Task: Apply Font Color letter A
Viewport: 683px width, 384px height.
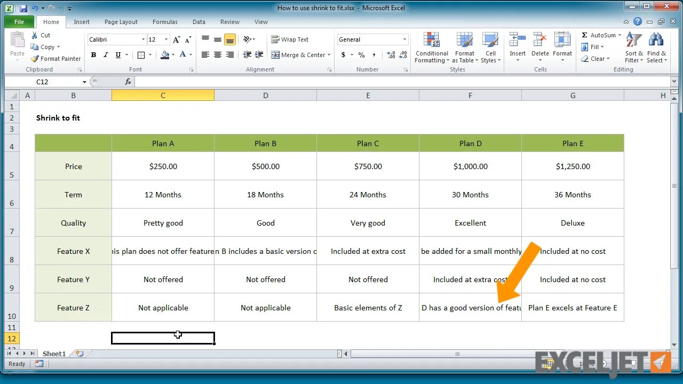Action: tap(183, 55)
